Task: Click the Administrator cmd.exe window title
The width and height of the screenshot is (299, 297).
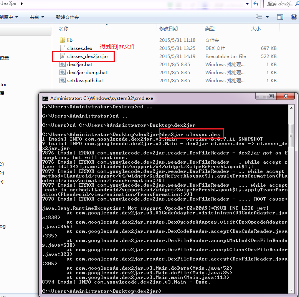Action: pyautogui.click(x=102, y=98)
